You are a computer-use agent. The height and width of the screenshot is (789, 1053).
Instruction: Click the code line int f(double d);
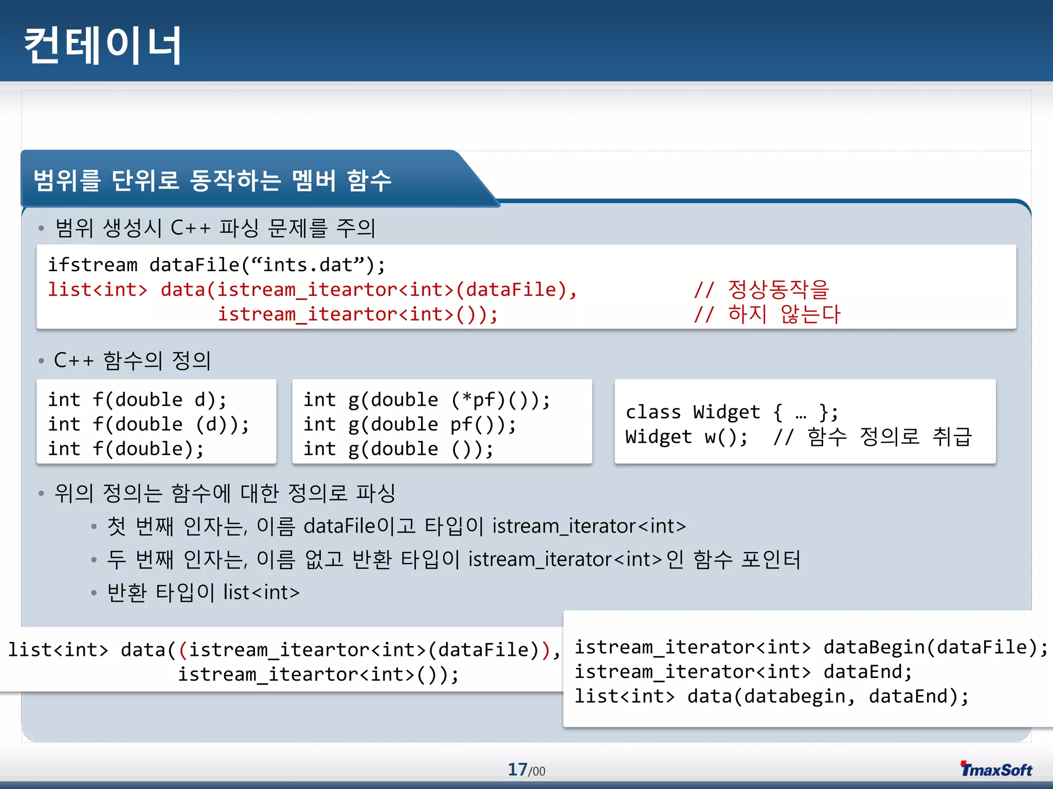pyautogui.click(x=137, y=400)
